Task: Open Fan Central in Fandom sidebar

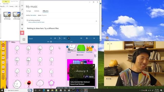Action: pyautogui.click(x=3, y=43)
